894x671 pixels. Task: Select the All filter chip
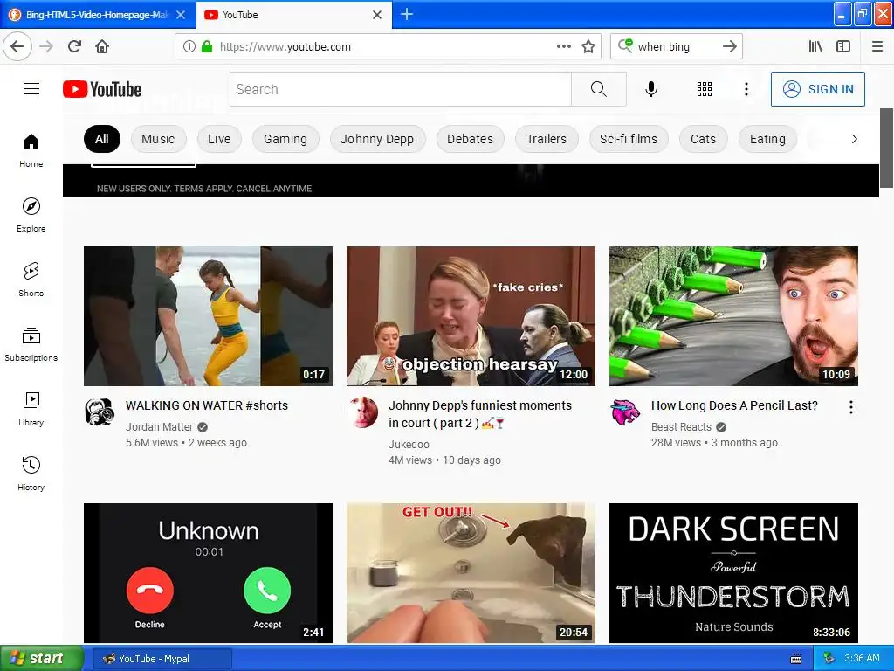(102, 139)
